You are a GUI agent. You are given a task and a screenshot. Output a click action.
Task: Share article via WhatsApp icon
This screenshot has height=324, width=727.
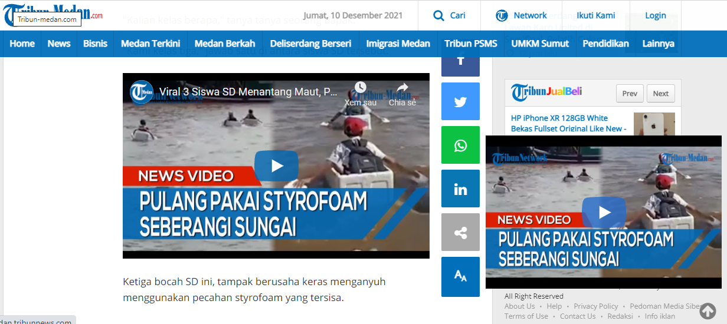460,146
